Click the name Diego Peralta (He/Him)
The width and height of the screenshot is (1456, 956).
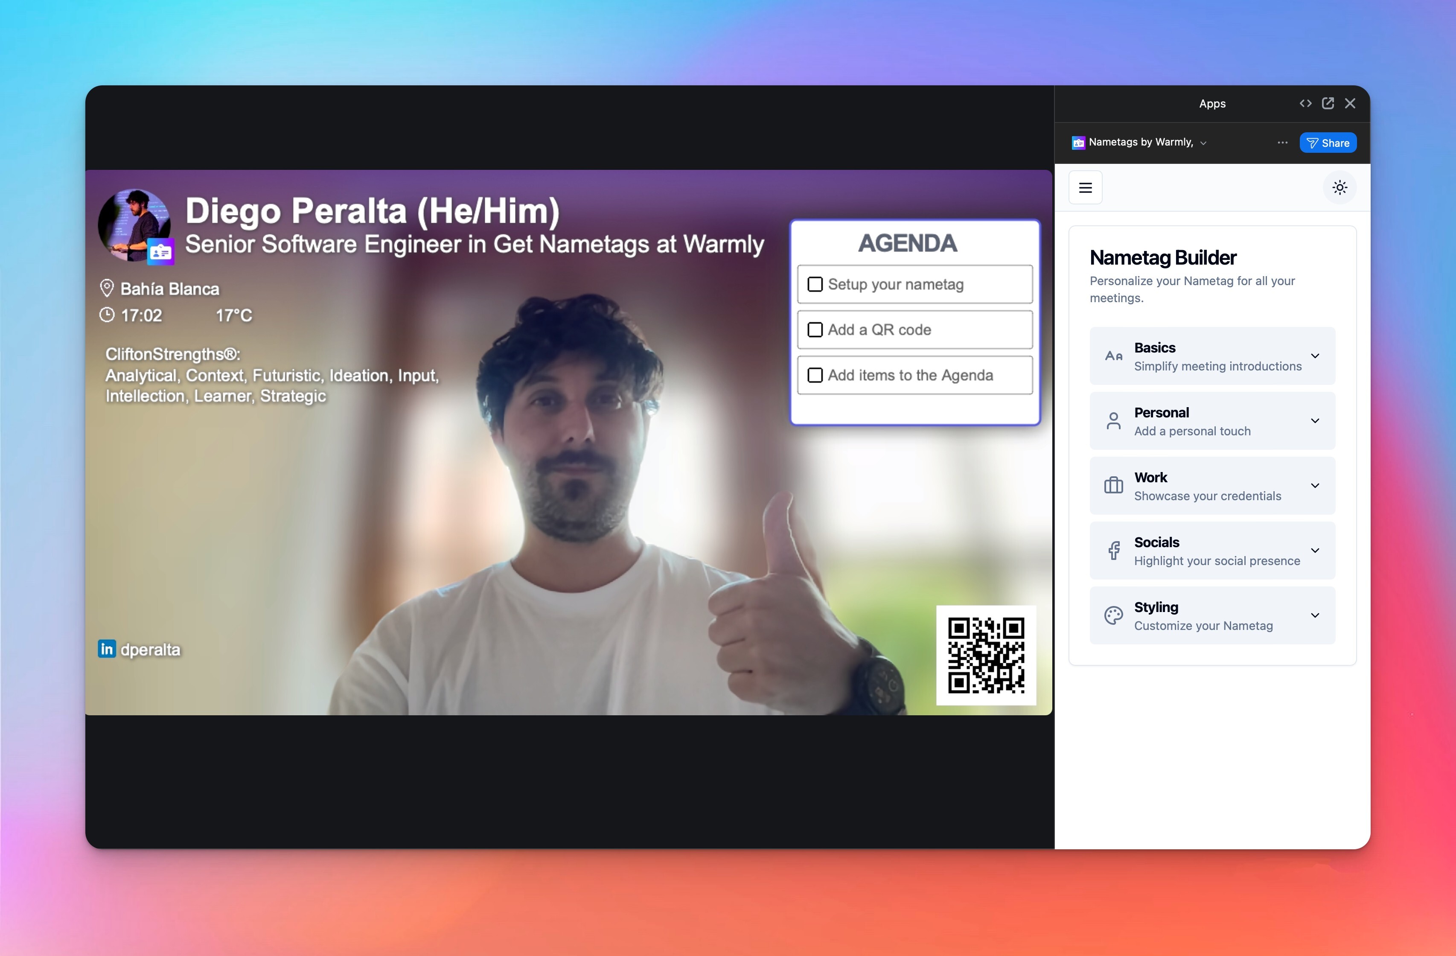(373, 211)
